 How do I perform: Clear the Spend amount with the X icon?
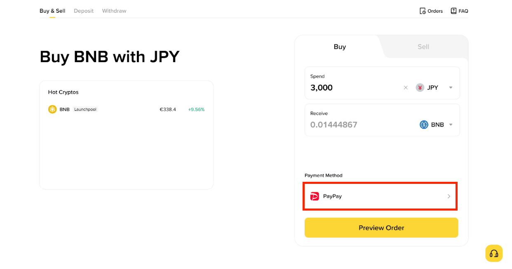406,88
